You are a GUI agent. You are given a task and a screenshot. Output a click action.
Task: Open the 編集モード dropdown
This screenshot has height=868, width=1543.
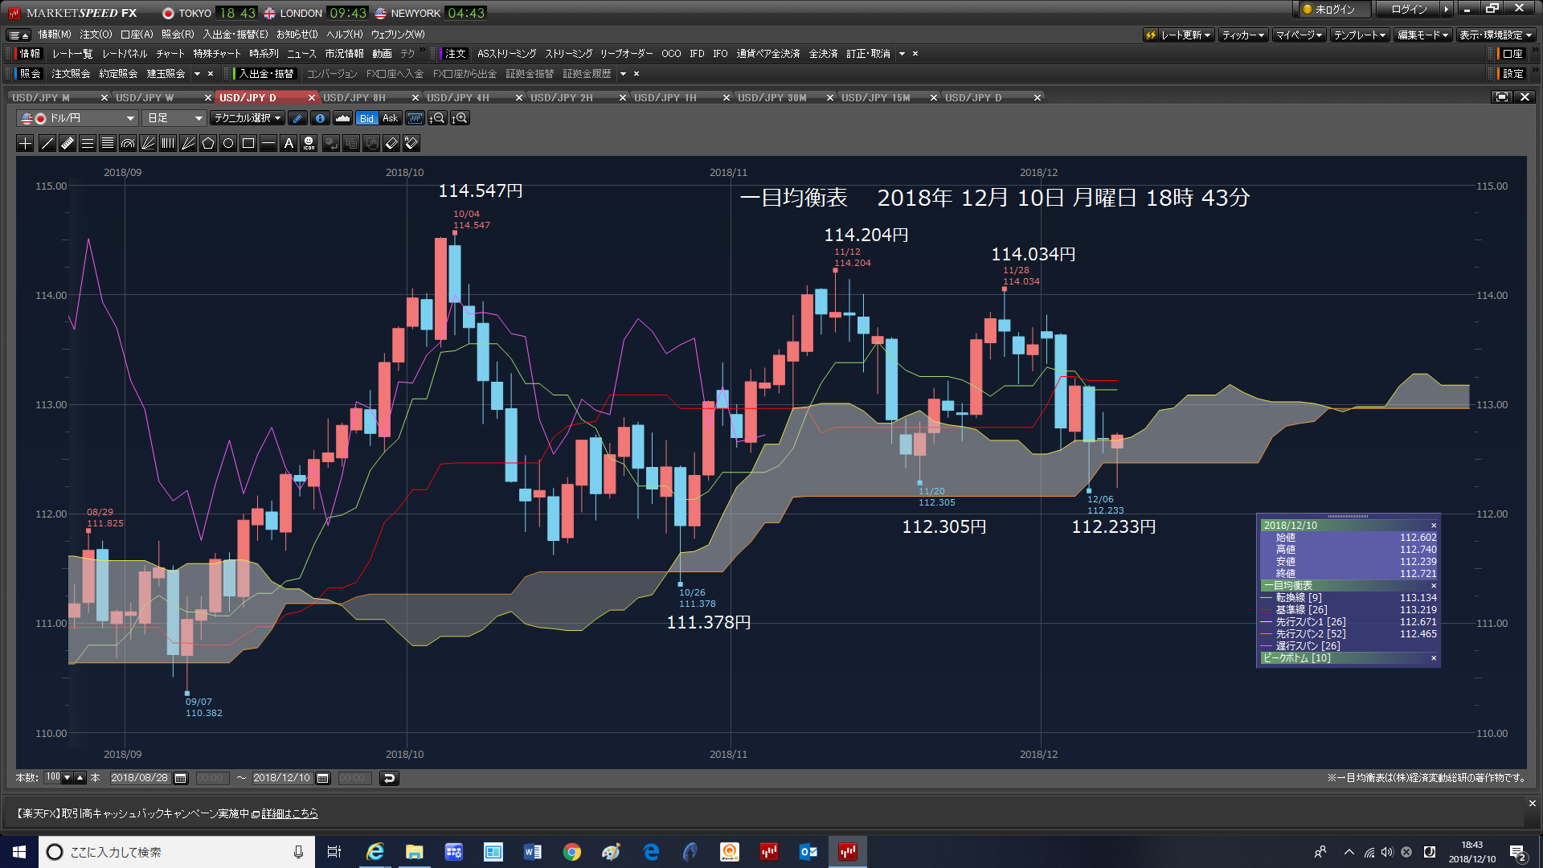pos(1422,35)
